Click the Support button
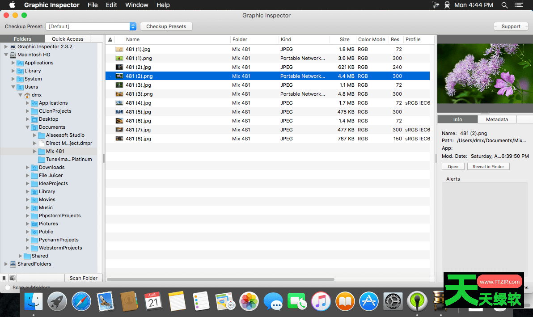Image resolution: width=533 pixels, height=317 pixels. 511,26
